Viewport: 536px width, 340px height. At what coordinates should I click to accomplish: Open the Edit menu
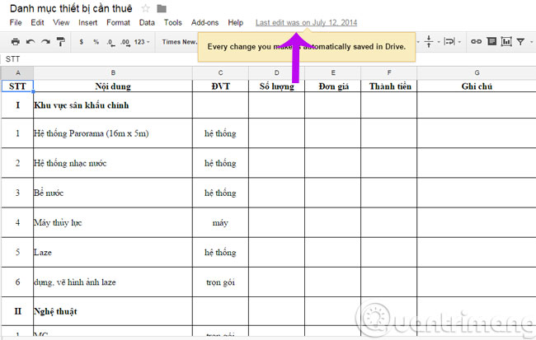coord(37,22)
